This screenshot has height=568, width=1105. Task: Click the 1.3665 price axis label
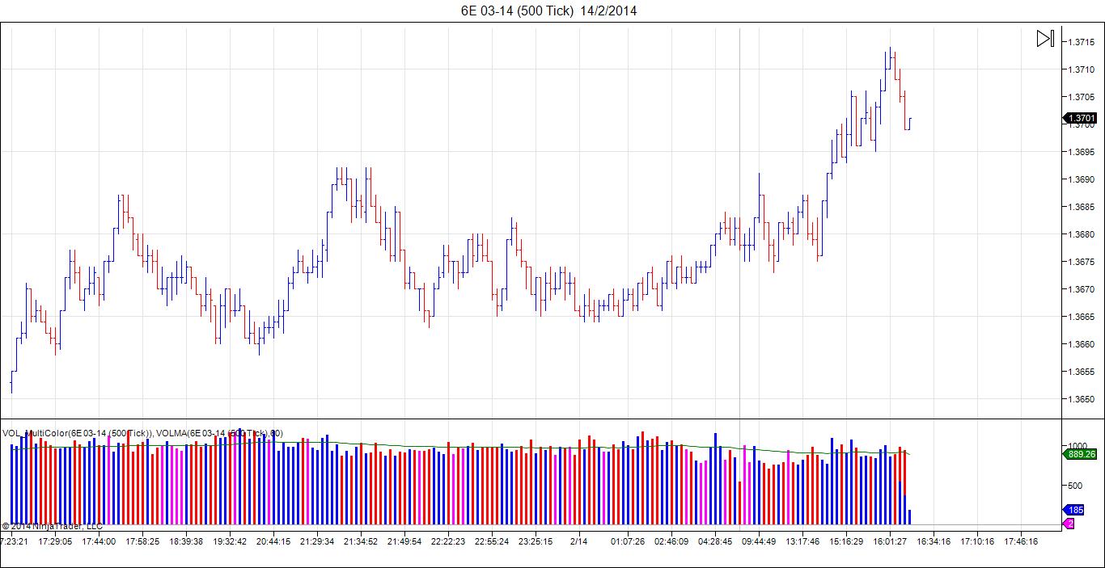pos(1082,317)
